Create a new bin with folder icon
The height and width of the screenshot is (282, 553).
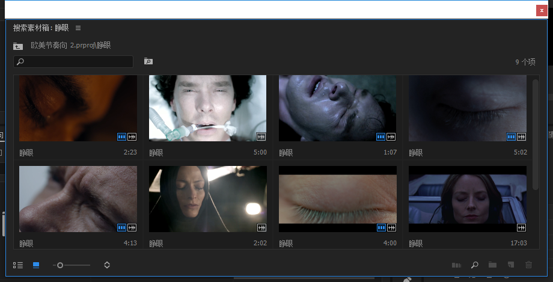493,265
